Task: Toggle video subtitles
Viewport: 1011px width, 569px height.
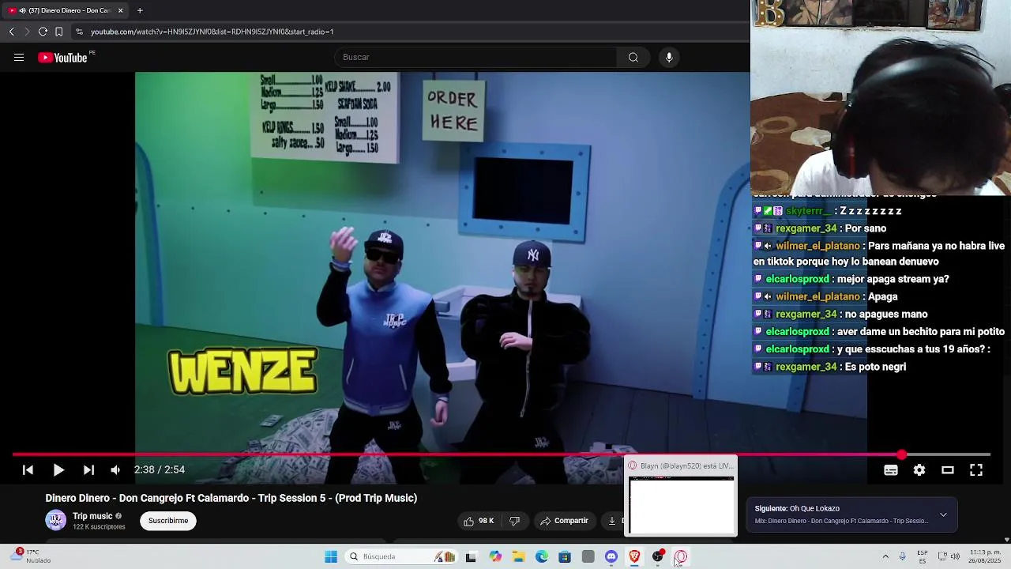Action: click(x=891, y=470)
